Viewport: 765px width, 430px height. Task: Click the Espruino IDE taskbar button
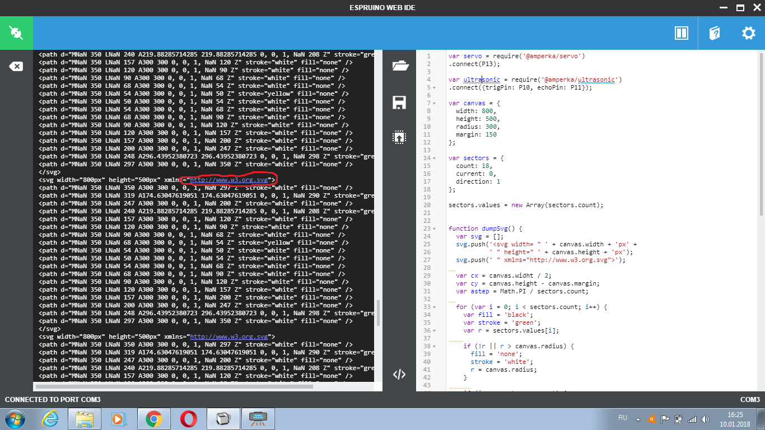point(258,418)
